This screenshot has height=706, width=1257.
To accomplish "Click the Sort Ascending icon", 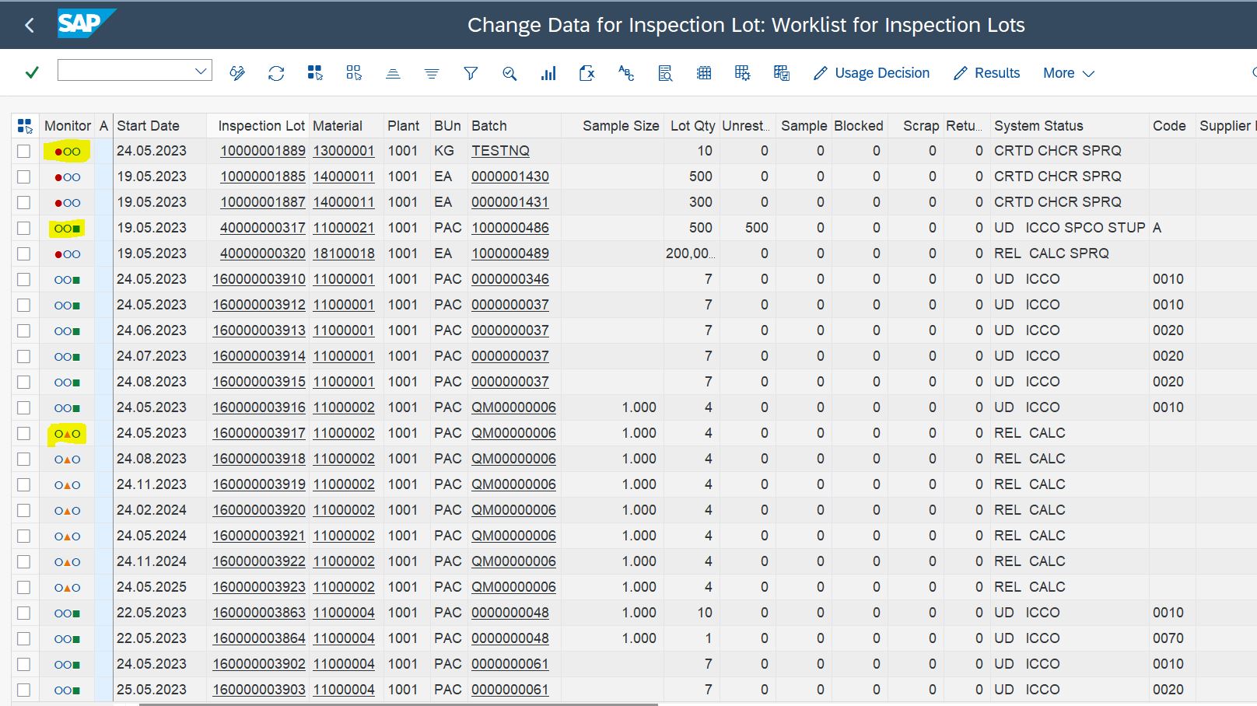I will tap(393, 73).
